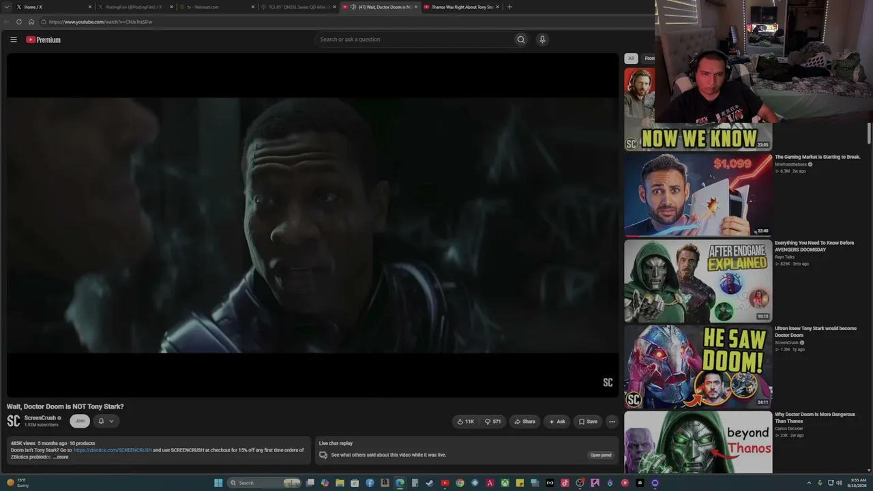Open 'Ultron knew Tony Stark would become' title
The image size is (873, 491).
[815, 331]
